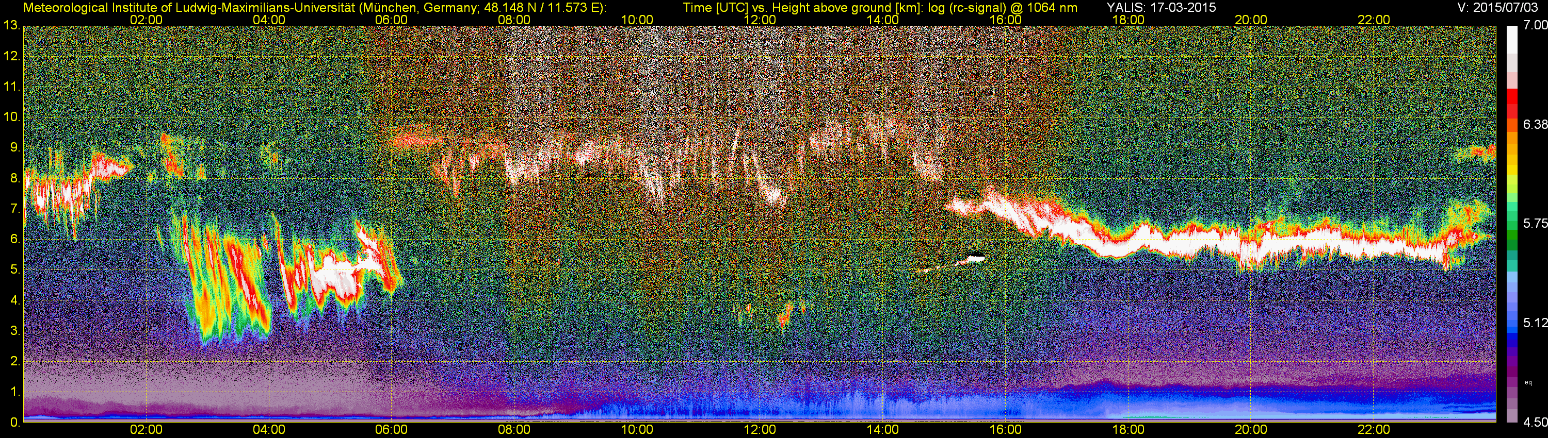
Task: Click the 16:00 label on the top time axis
Action: tap(1005, 20)
